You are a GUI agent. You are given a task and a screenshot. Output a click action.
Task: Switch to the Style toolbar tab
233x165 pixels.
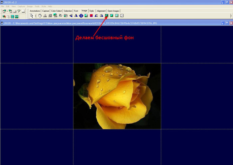[x=92, y=11]
